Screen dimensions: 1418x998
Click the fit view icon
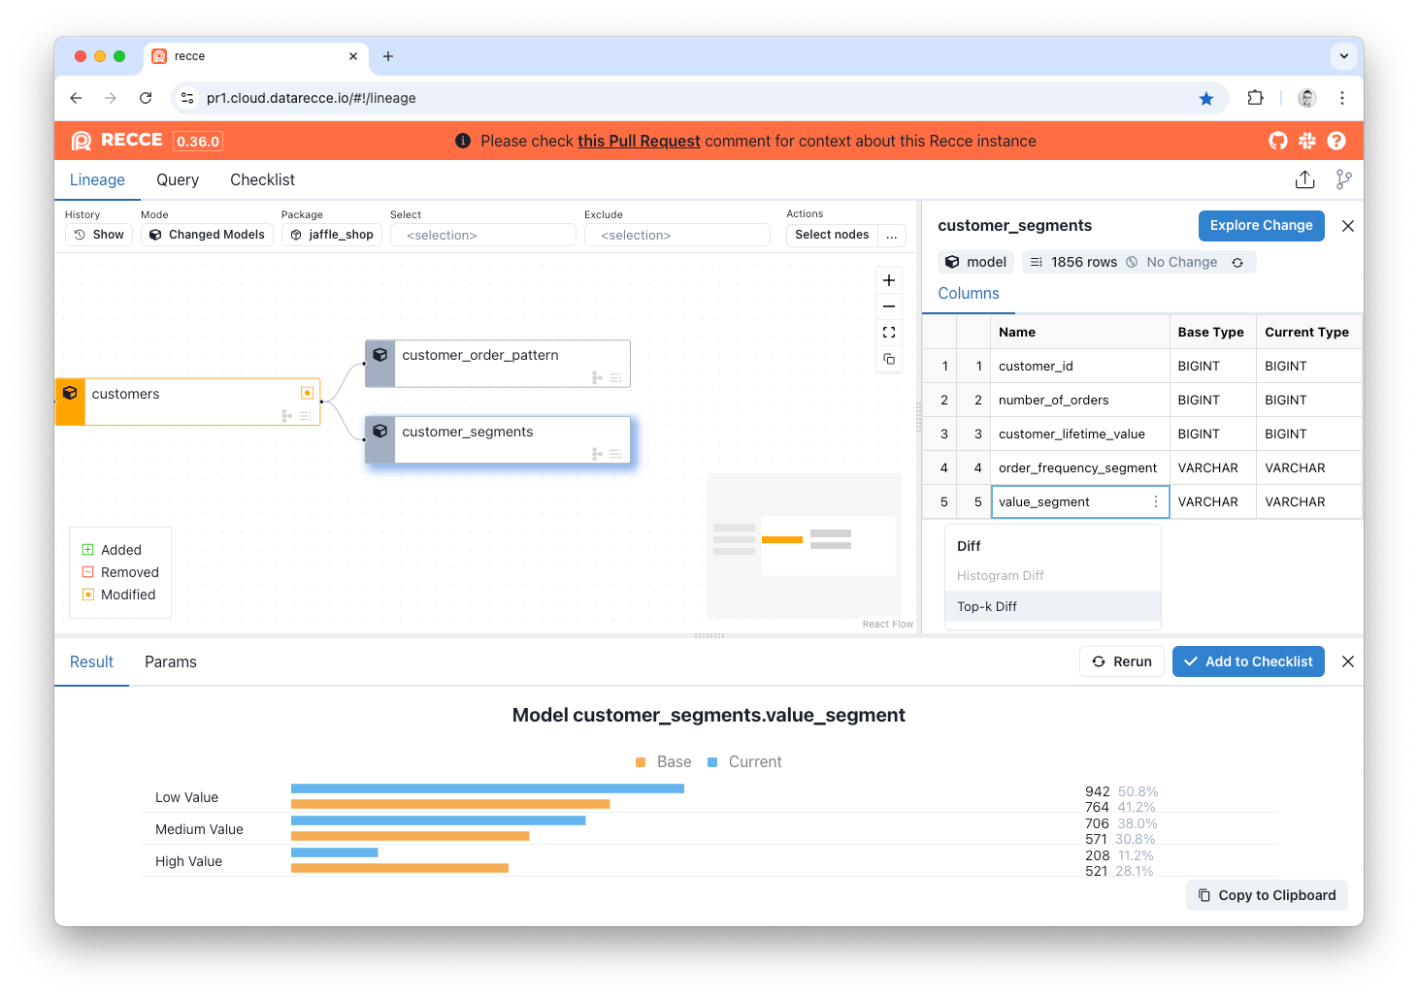(x=888, y=333)
